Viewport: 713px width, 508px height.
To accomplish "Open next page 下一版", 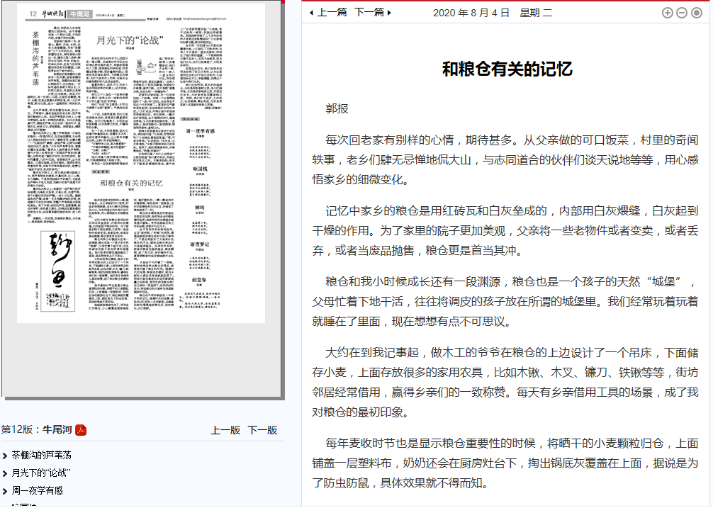I will [262, 430].
